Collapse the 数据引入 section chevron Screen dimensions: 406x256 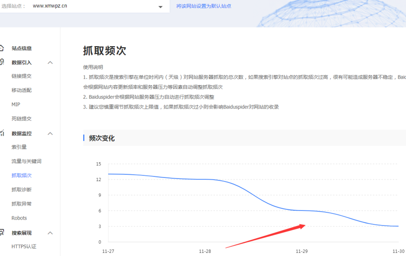point(50,62)
